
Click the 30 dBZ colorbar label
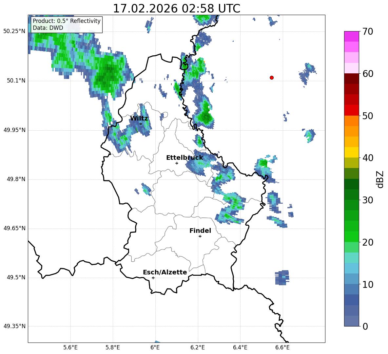(x=368, y=200)
